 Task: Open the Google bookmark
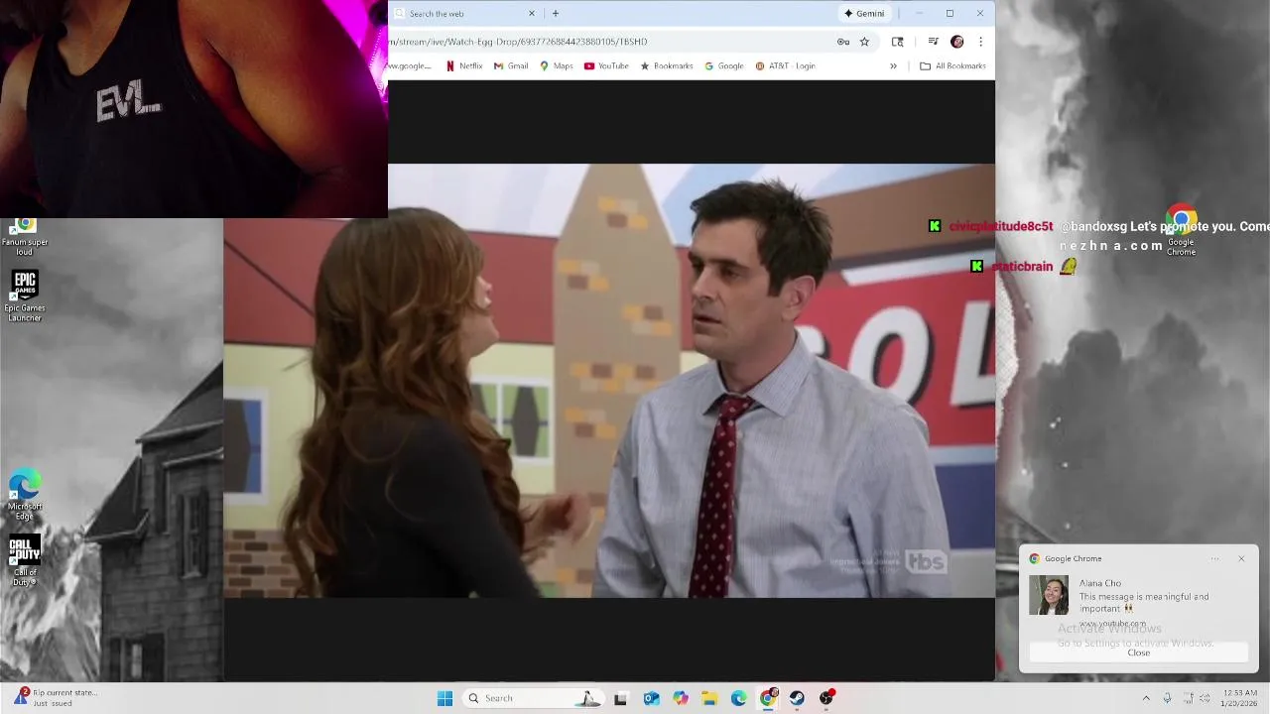724,66
